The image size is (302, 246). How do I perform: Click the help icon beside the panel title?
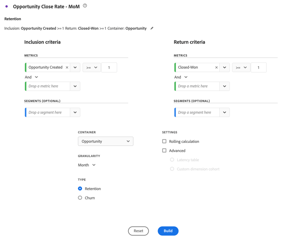click(85, 6)
